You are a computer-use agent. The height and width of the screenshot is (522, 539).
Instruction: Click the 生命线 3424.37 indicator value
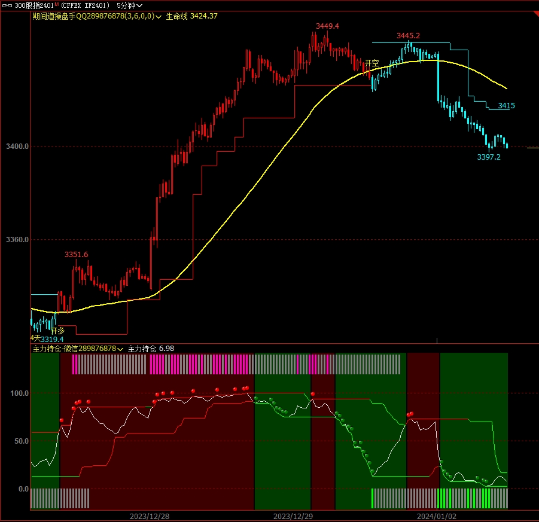(x=191, y=16)
